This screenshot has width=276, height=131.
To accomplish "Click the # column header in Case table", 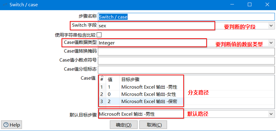I will [102, 79].
